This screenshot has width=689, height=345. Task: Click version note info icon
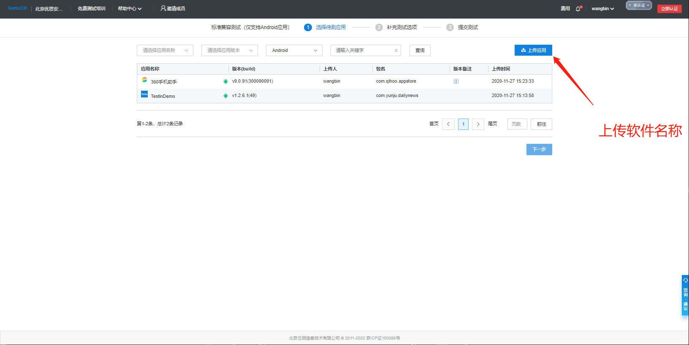(x=456, y=81)
